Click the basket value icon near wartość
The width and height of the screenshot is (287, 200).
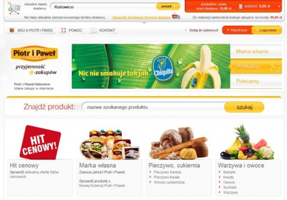click(x=241, y=6)
